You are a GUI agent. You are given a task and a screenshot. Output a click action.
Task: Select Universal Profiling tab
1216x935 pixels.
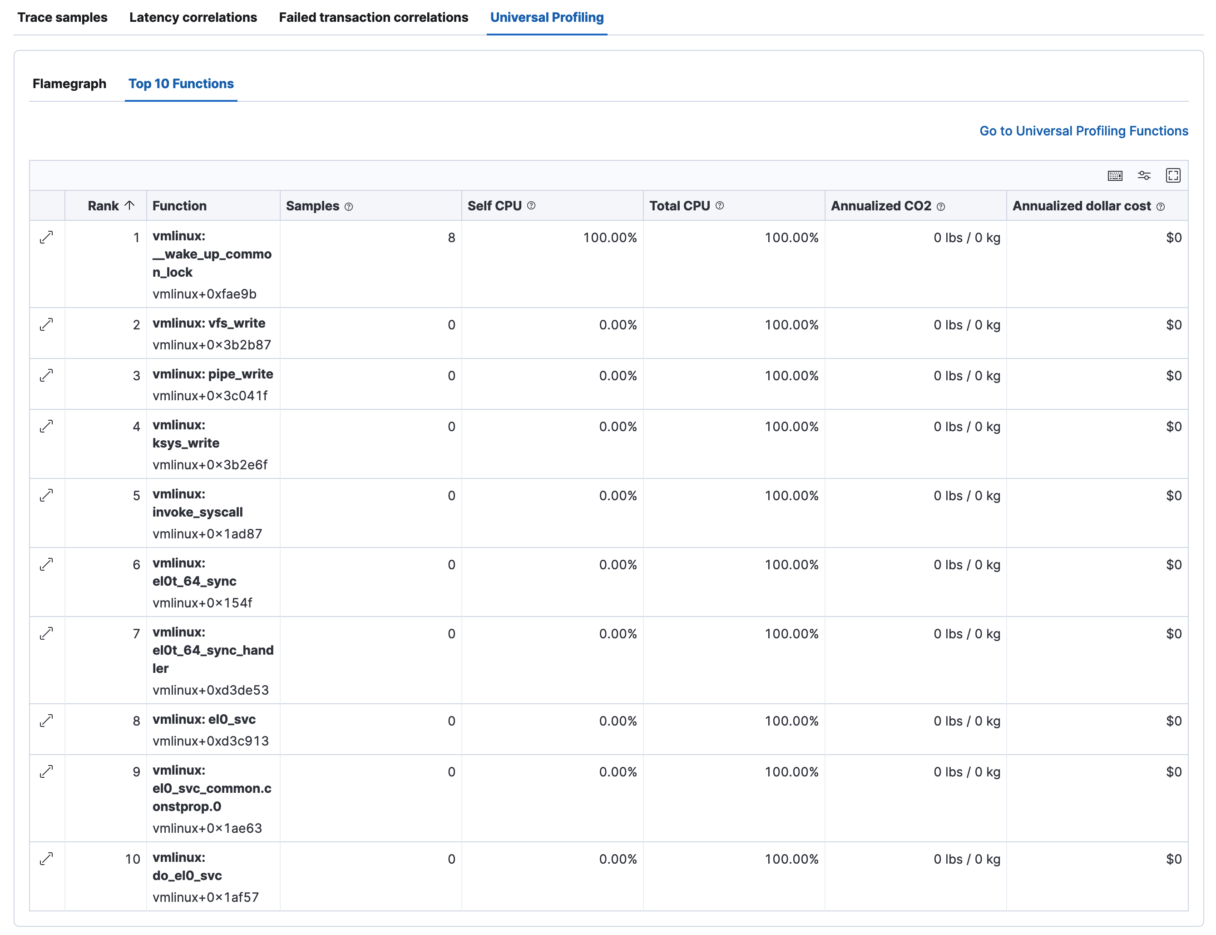(547, 17)
